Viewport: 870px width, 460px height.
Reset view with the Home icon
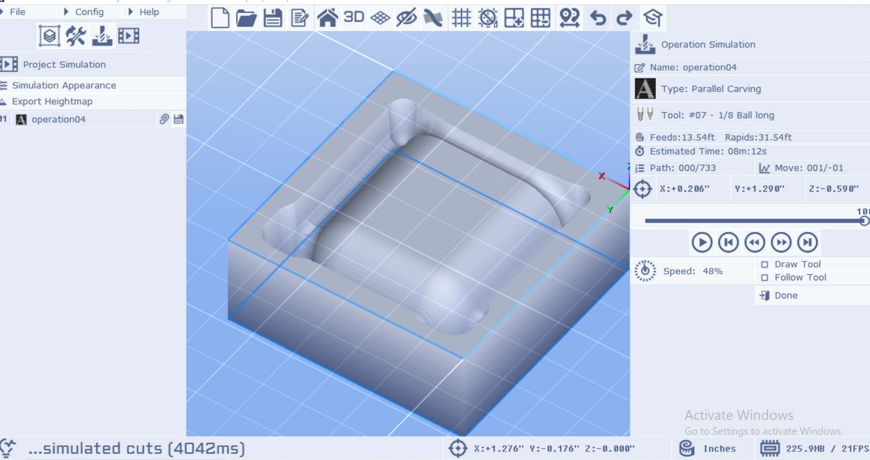(327, 18)
